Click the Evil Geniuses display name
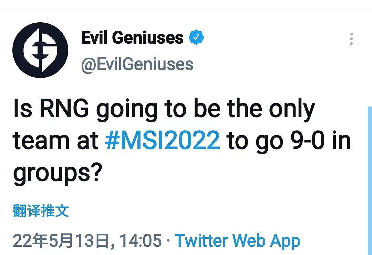This screenshot has width=372, height=255. 132,38
